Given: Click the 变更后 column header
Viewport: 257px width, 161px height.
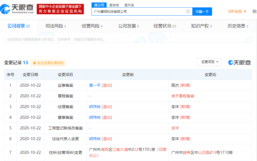Looking at the screenshot, I should 210,75.
